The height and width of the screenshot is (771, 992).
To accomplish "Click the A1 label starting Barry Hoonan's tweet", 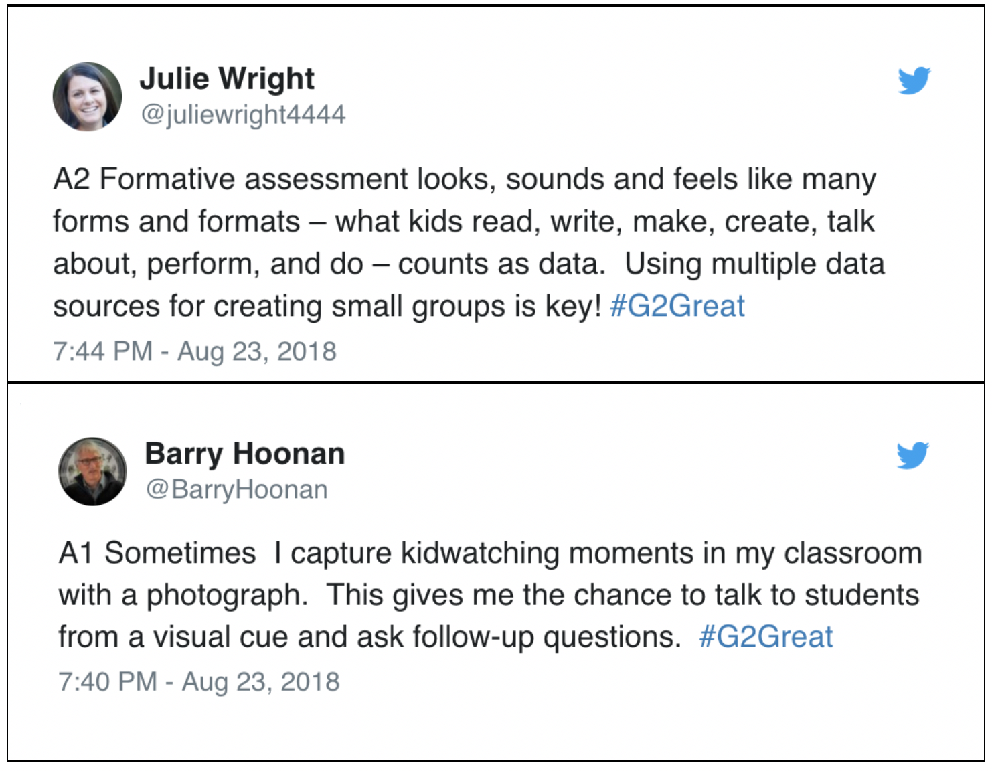I will [76, 553].
